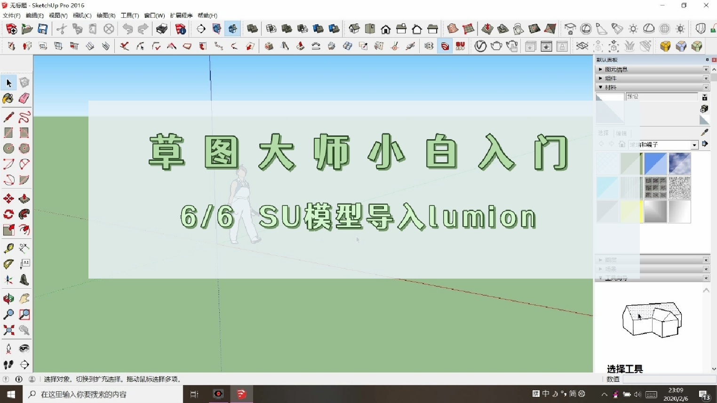Pick the Polygon tool
The image size is (717, 403).
[x=24, y=148]
